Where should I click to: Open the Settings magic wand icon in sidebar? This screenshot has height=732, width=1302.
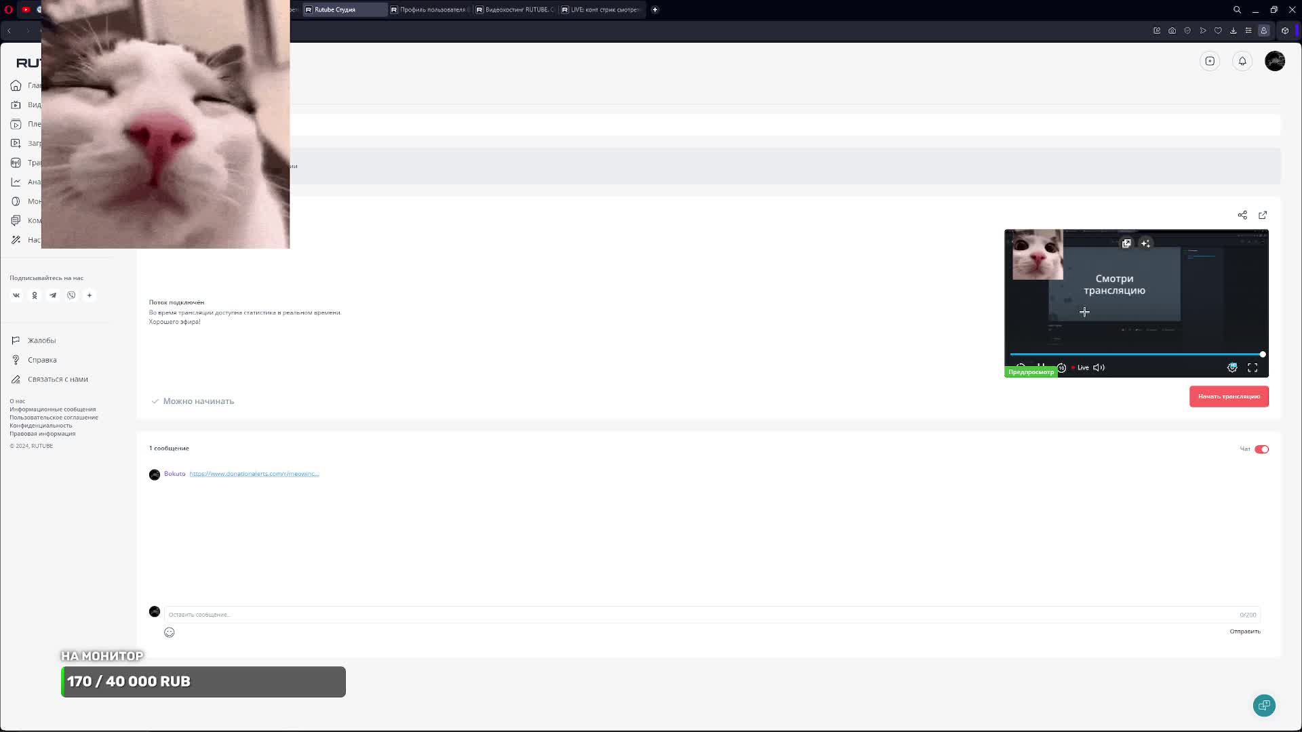tap(16, 240)
